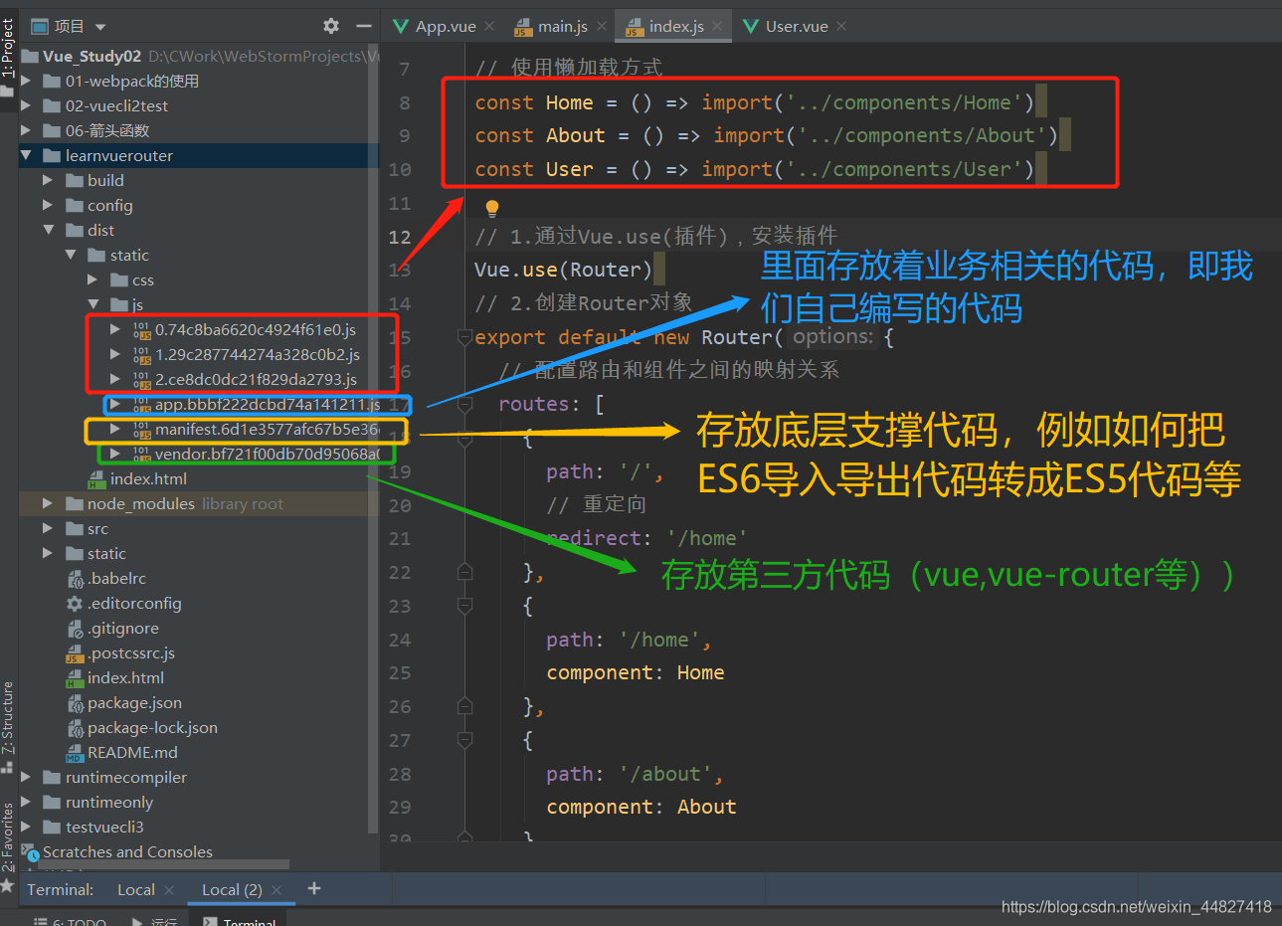Collapse the learnvuerouter folder
This screenshot has width=1282, height=926.
point(27,155)
